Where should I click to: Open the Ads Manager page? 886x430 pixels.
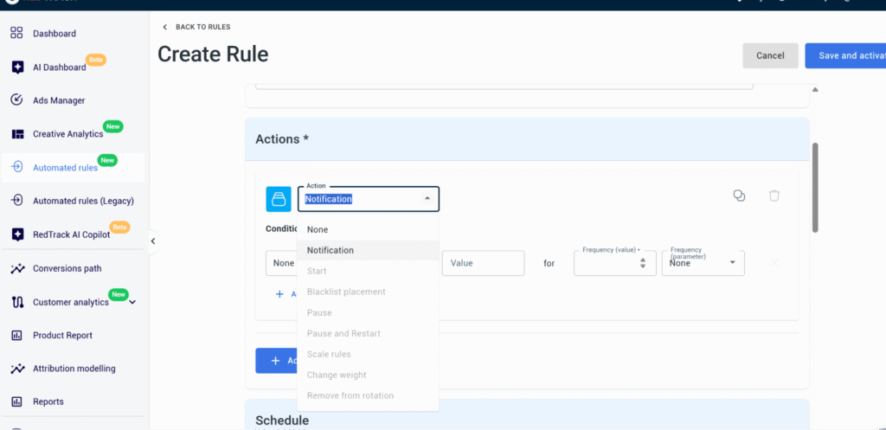59,100
